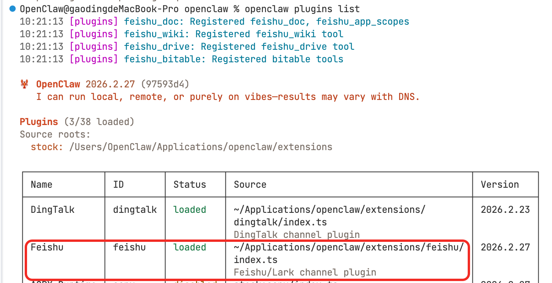
Task: Click the 10:21:13 timestamp on the feishu_wiki line
Action: [x=42, y=34]
